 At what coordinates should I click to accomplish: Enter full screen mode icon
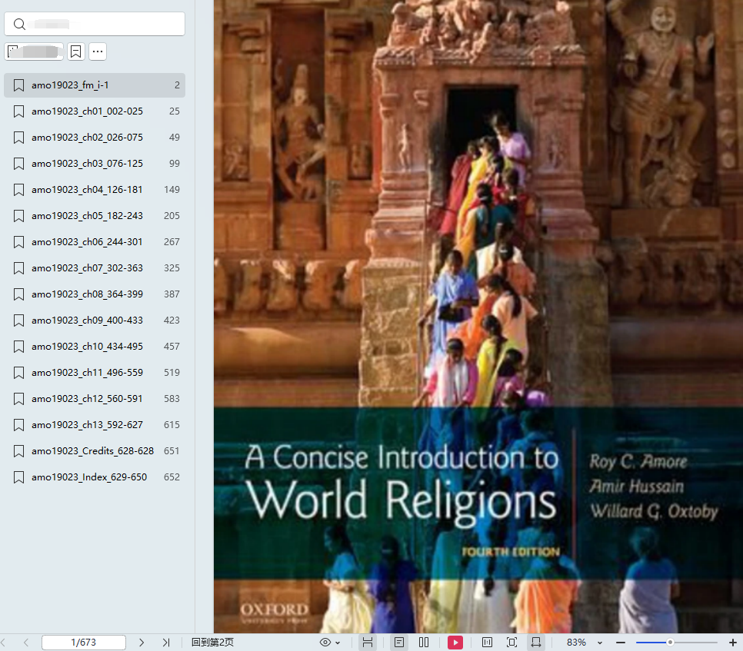[x=511, y=643]
